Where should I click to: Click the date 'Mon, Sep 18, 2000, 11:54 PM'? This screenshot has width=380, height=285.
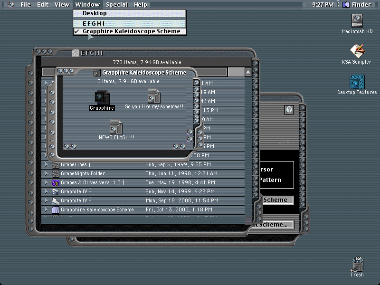coord(182,200)
